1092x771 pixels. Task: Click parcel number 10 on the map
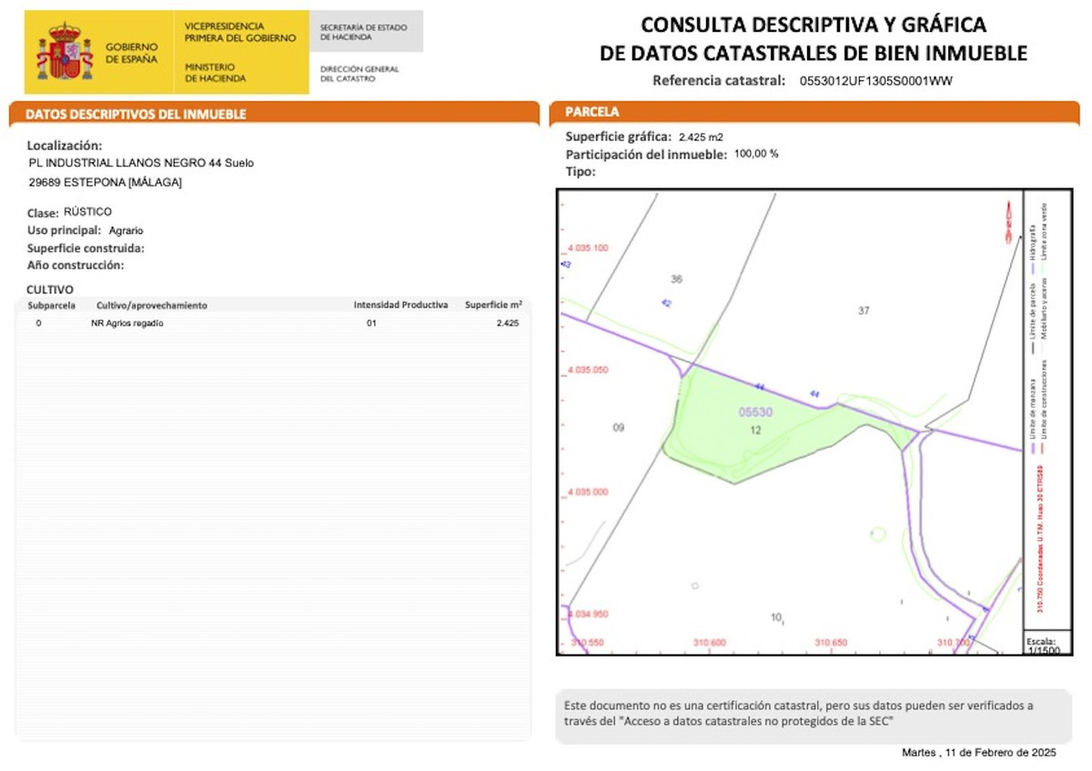776,617
